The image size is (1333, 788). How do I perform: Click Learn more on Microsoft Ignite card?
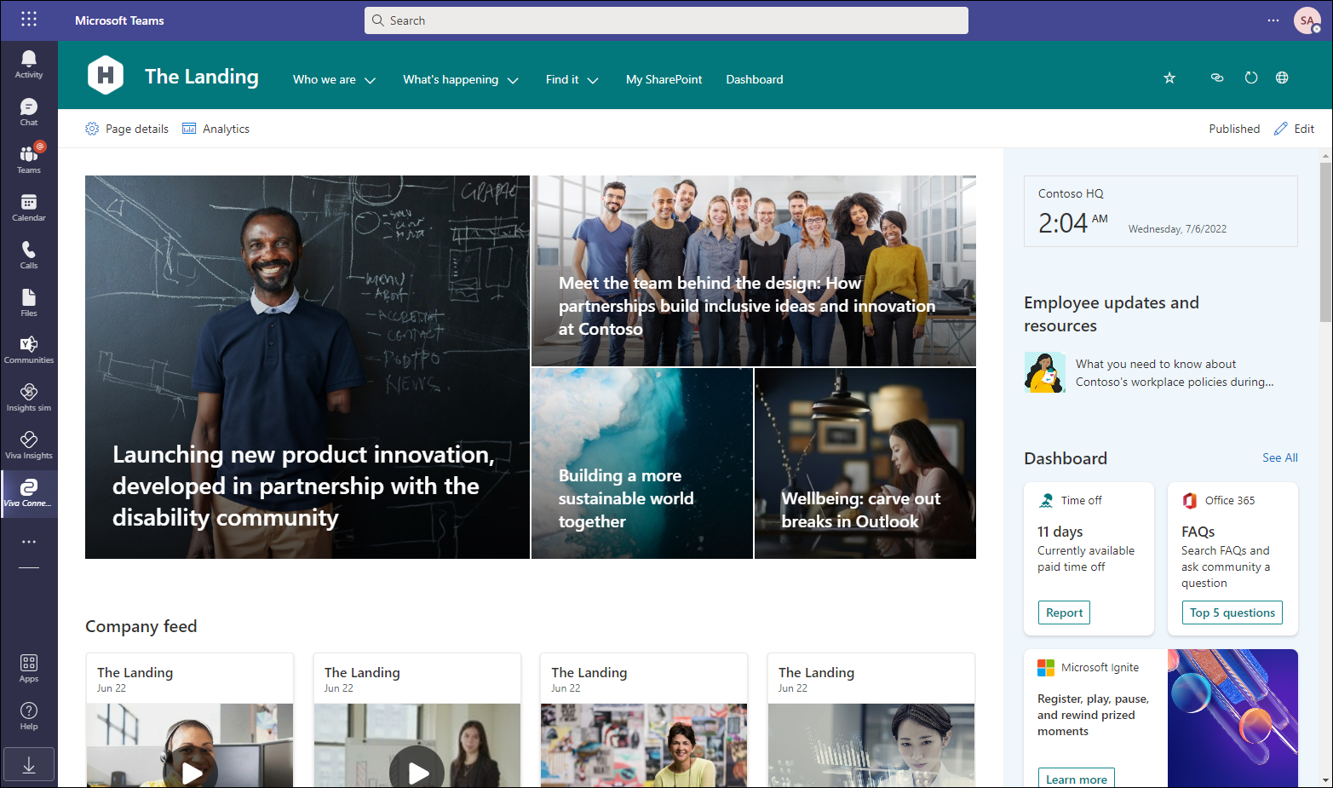point(1077,779)
